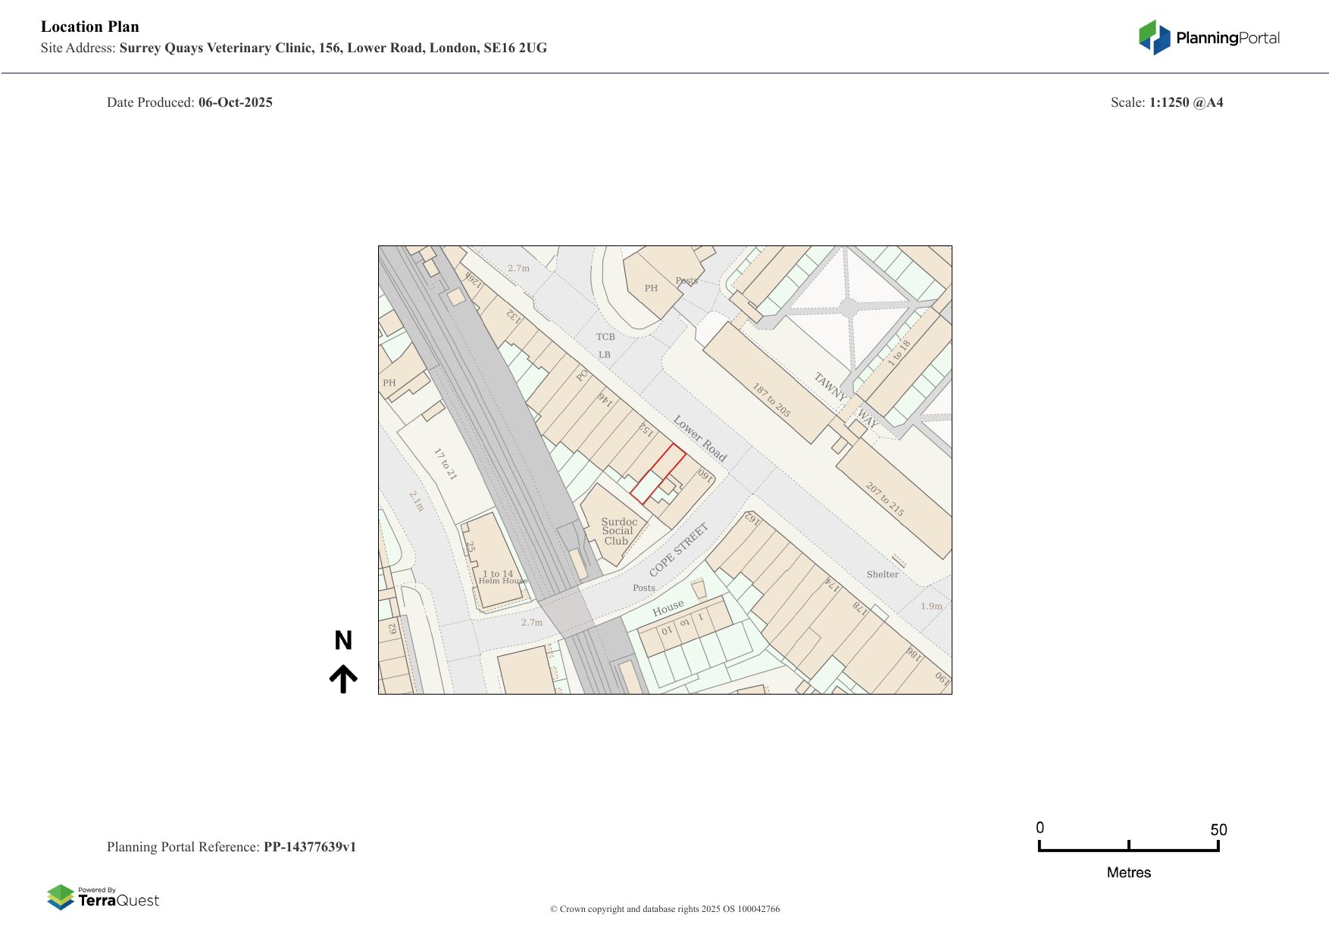Click the TerraQuest layered logo
1329x940 pixels.
point(61,898)
